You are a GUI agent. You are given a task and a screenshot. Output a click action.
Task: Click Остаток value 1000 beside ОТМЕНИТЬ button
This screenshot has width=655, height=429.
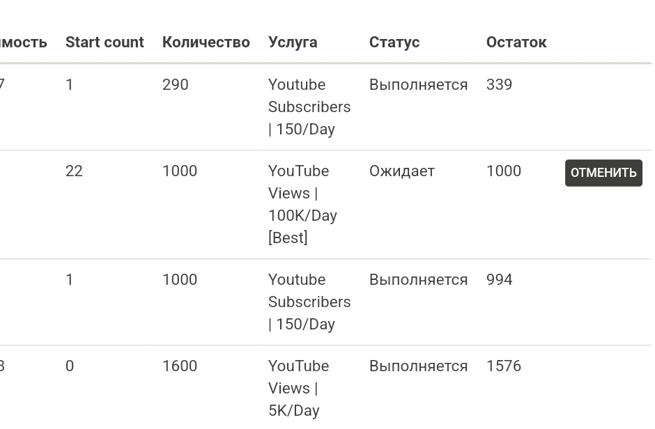[503, 171]
